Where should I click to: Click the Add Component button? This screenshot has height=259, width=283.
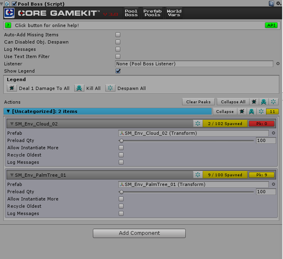pos(139,233)
